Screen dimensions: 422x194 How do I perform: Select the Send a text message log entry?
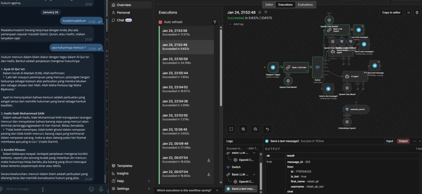pyautogui.click(x=241, y=189)
